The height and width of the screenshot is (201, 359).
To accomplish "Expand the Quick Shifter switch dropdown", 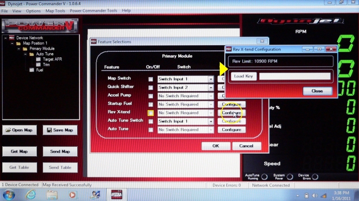I will (x=210, y=87).
